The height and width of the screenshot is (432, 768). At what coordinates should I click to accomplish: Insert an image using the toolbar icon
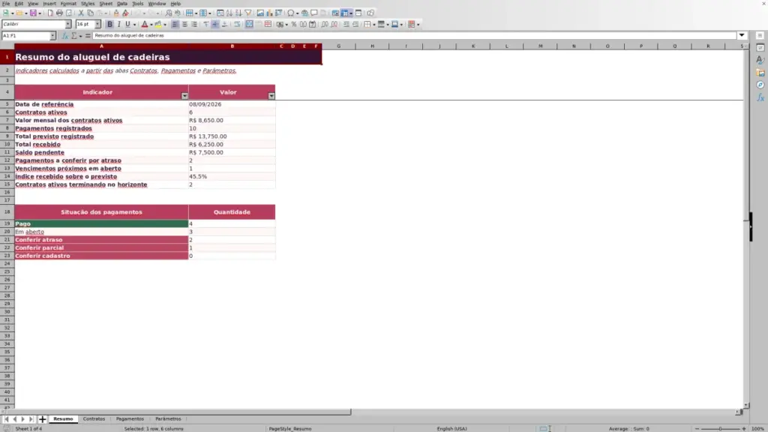coord(260,13)
